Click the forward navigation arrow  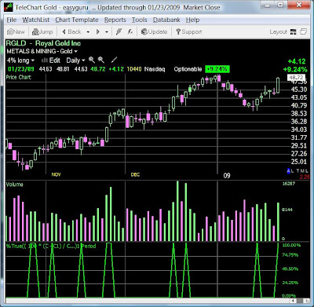point(98,32)
